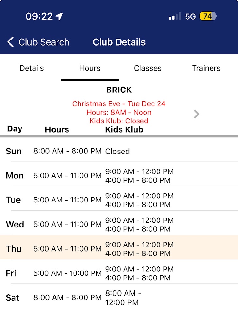Tap the Kids Klub column header

[x=124, y=129]
